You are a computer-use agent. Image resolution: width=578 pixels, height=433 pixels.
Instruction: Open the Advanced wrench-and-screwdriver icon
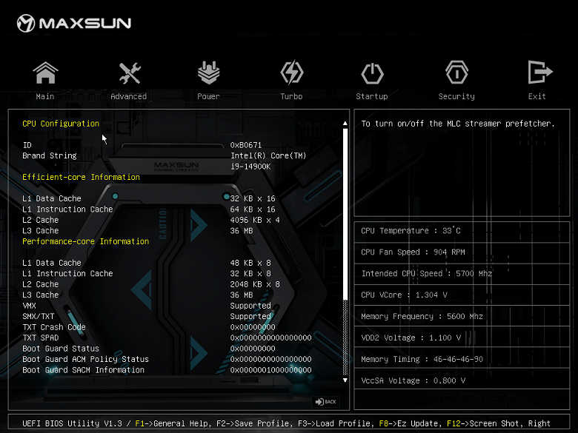coord(130,73)
